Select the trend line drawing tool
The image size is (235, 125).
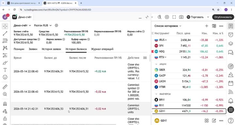click(5, 33)
